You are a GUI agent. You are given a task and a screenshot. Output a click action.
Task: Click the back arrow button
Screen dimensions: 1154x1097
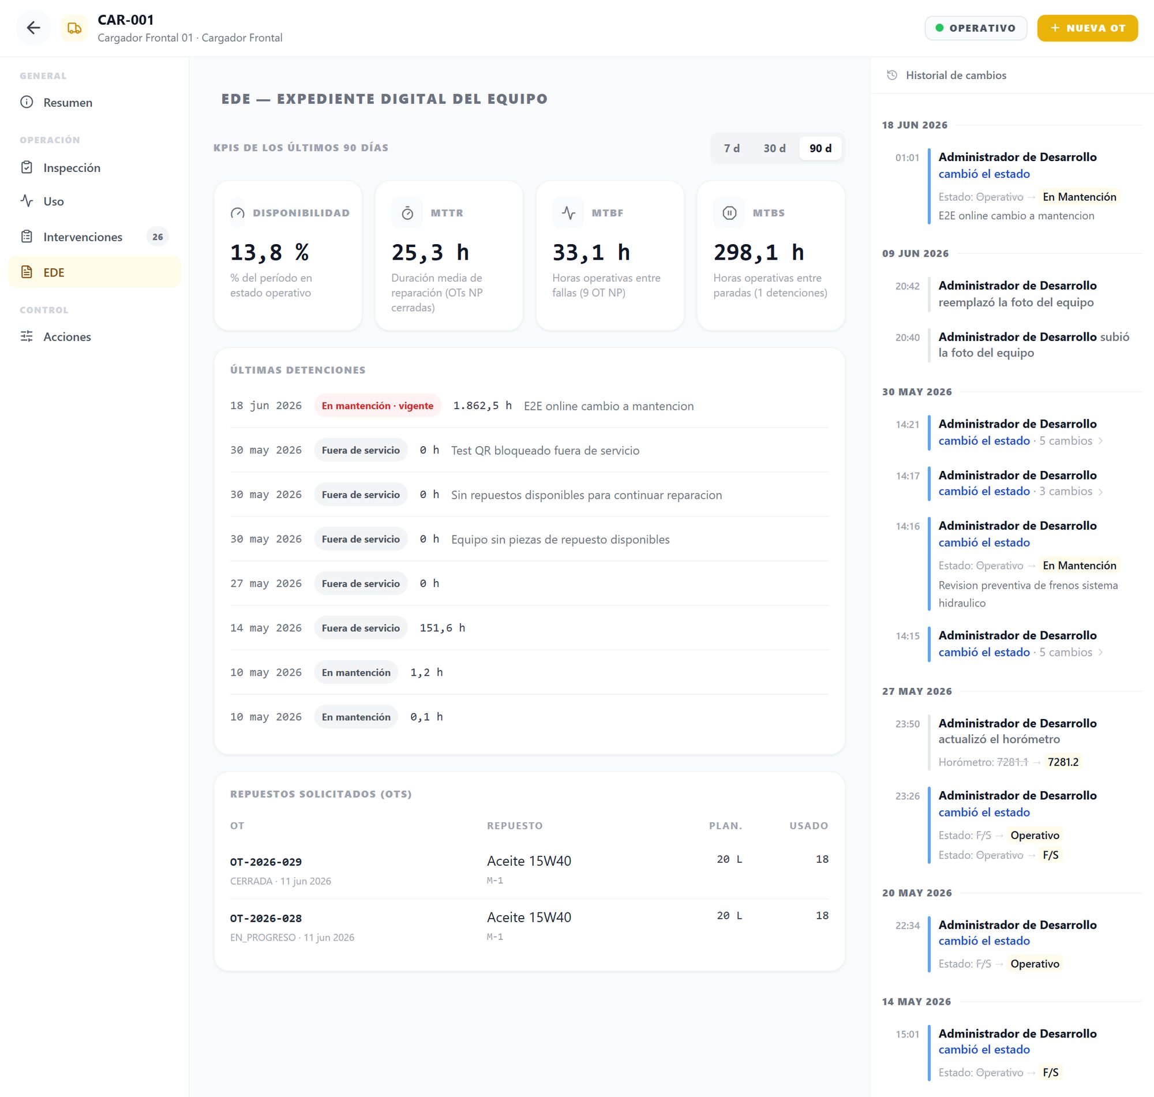point(33,28)
